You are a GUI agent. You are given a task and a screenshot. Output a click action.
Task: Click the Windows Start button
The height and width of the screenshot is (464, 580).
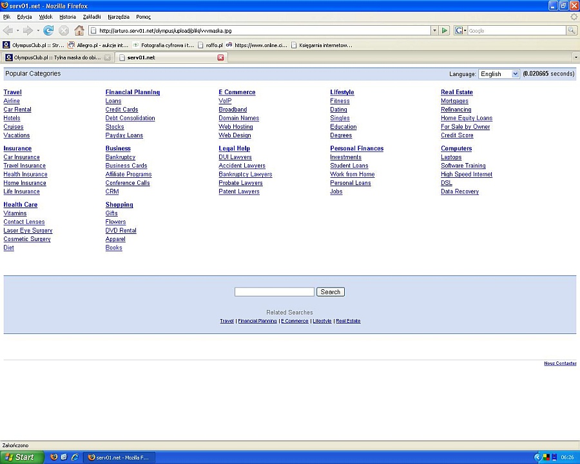(x=22, y=457)
